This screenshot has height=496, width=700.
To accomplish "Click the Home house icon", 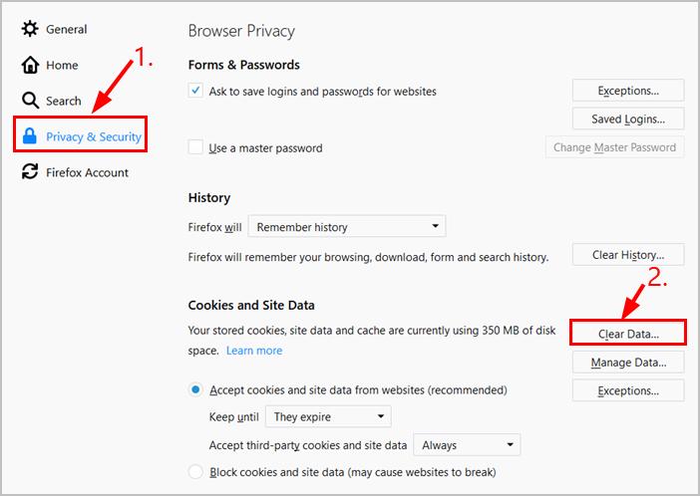I will point(30,65).
